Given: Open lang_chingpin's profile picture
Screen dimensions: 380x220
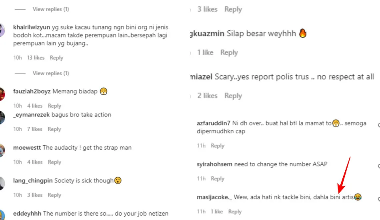Looking at the screenshot, I should pyautogui.click(x=2, y=184).
